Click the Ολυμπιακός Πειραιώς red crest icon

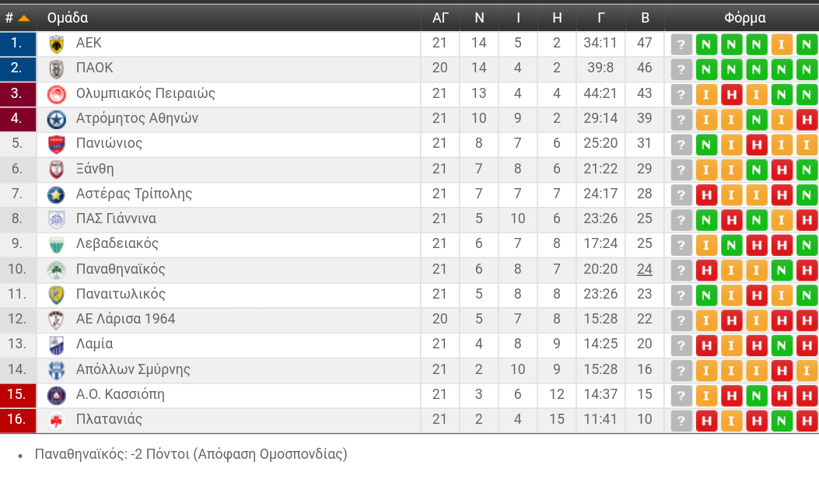click(x=56, y=94)
